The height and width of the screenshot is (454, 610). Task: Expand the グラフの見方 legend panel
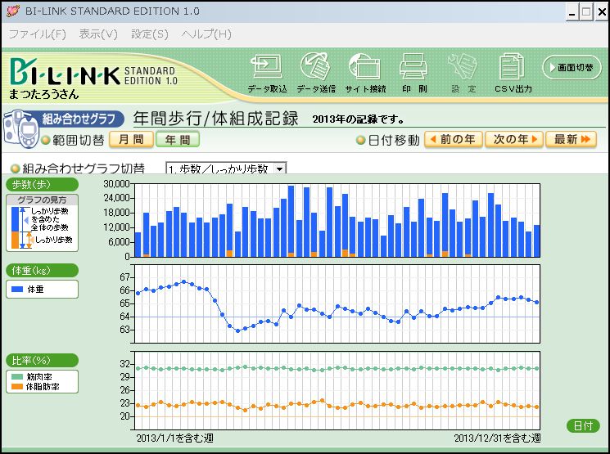click(42, 200)
